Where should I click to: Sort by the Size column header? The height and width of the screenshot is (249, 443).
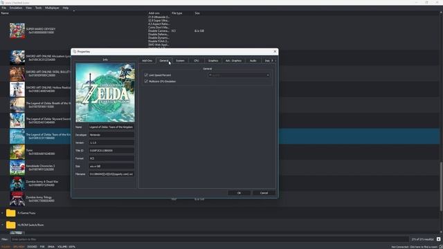(197, 13)
